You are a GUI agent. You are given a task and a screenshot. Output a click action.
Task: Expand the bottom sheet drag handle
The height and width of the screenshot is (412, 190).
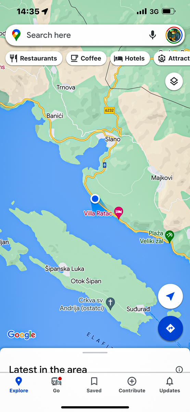(95, 352)
